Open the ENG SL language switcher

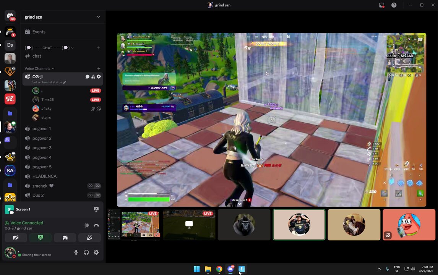click(397, 269)
